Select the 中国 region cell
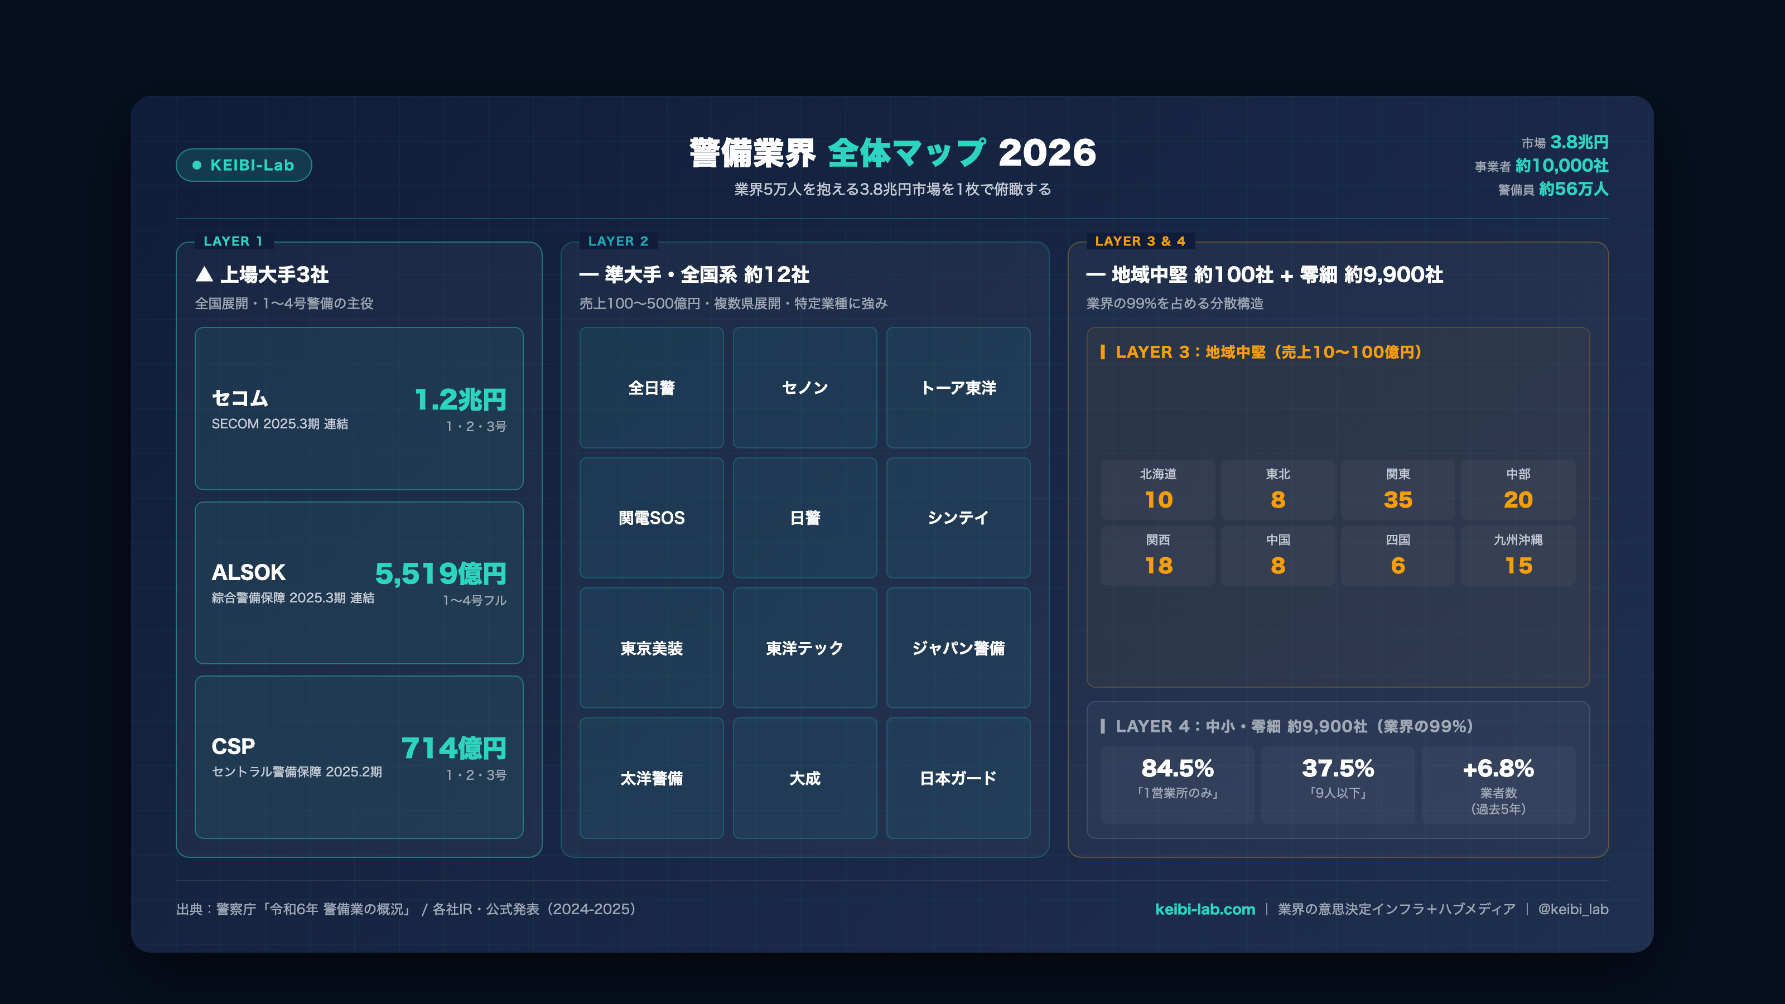1785x1004 pixels. click(x=1278, y=555)
